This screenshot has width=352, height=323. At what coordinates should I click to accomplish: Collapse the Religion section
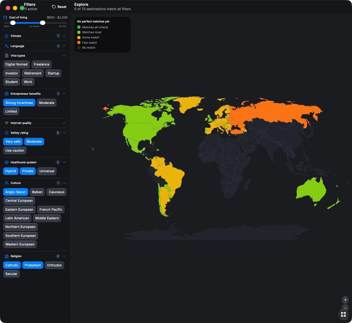[64, 256]
